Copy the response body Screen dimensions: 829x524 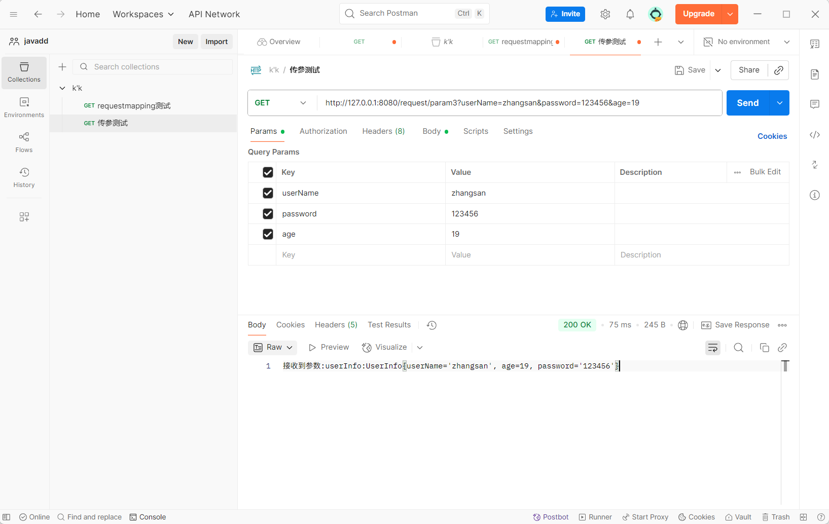(764, 348)
